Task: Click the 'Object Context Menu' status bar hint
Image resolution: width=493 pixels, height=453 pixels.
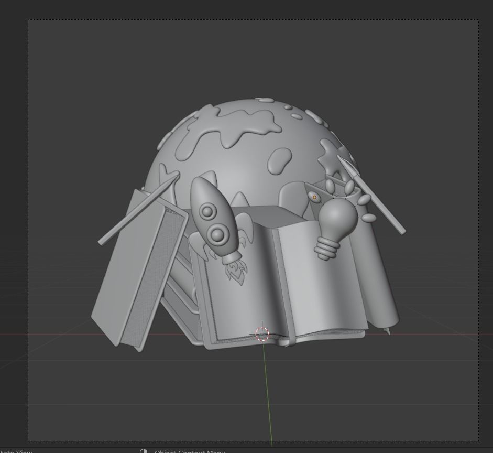Action: pyautogui.click(x=190, y=451)
